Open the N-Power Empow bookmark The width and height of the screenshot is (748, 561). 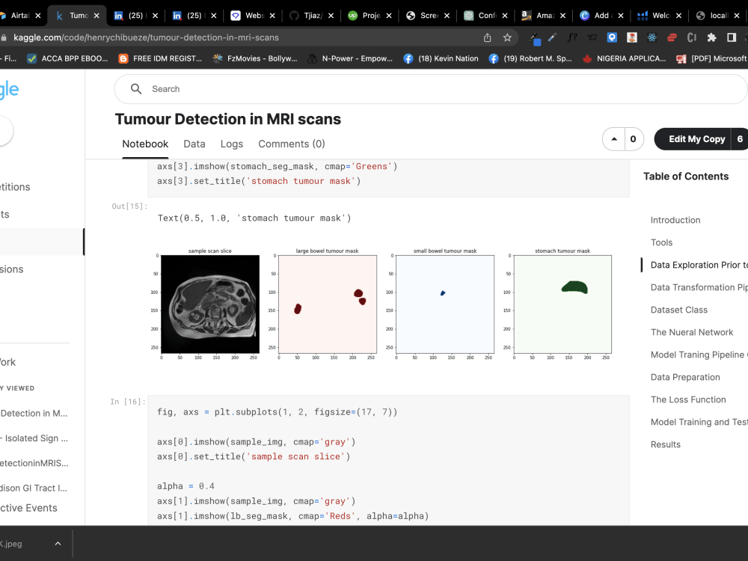tap(349, 58)
